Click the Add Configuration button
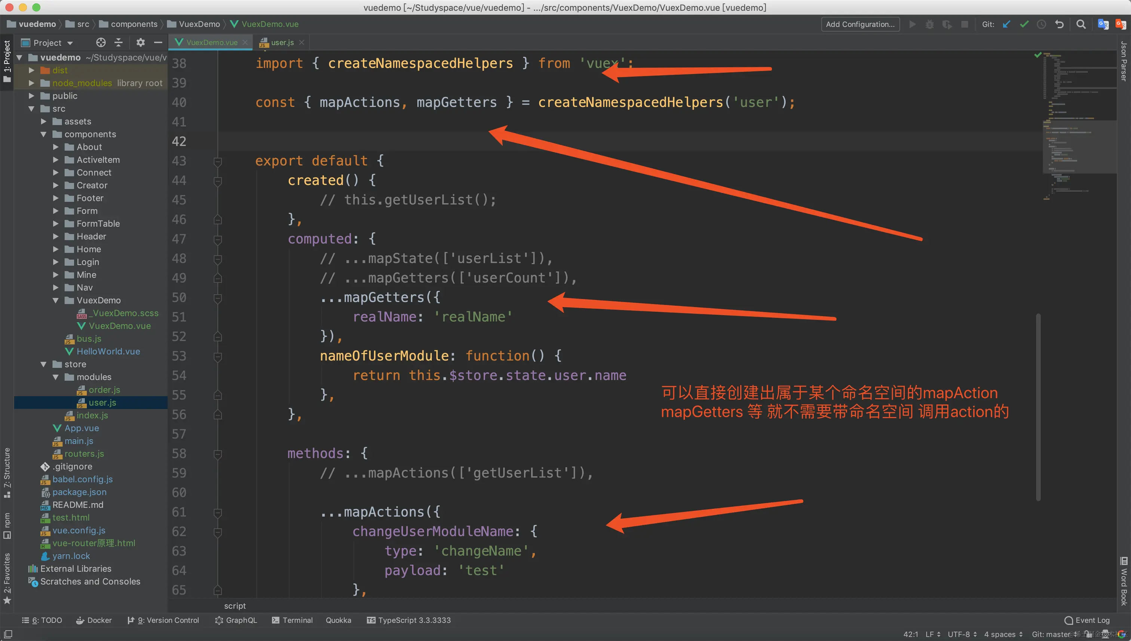1131x641 pixels. [x=860, y=24]
